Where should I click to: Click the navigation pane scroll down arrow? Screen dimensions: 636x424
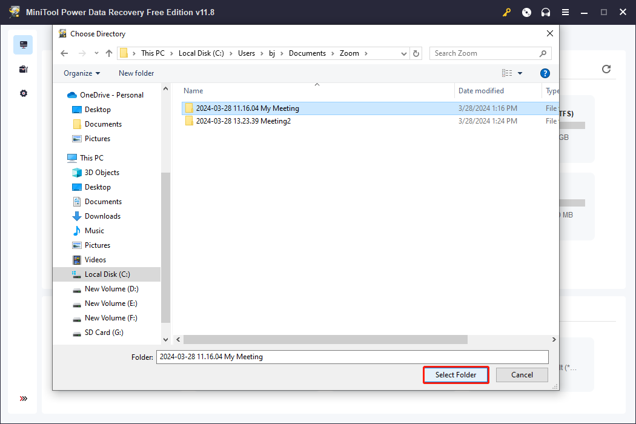click(x=165, y=340)
